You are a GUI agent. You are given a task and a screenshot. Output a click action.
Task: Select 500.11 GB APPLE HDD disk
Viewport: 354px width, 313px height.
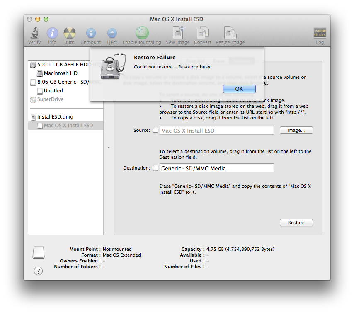coord(60,65)
